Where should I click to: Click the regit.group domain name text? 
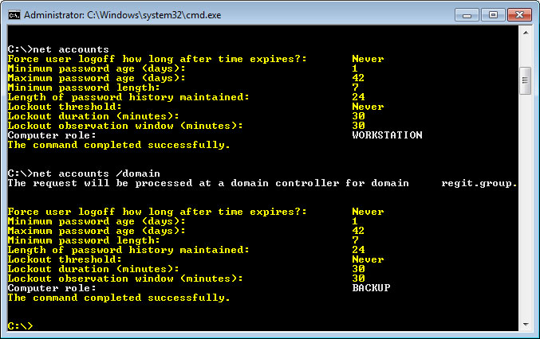click(x=479, y=183)
